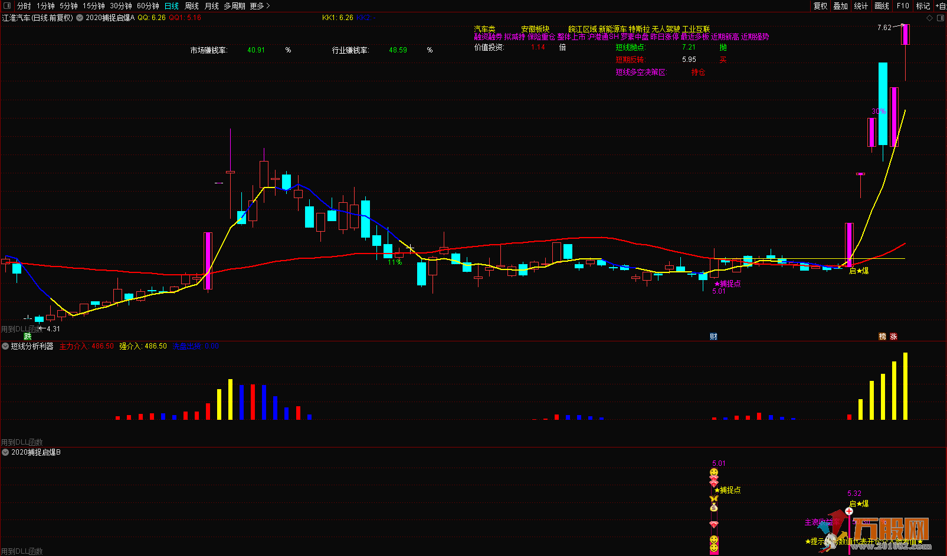The image size is (947, 556).
Task: Click the butterfly signal icon in 启爆B panel
Action: (714, 499)
